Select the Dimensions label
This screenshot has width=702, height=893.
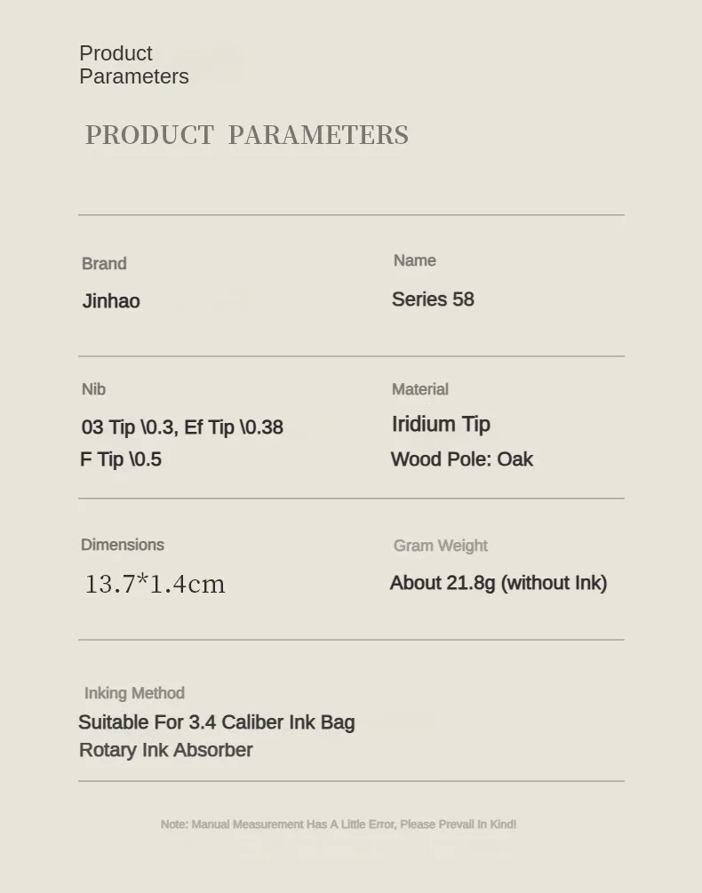click(x=123, y=545)
